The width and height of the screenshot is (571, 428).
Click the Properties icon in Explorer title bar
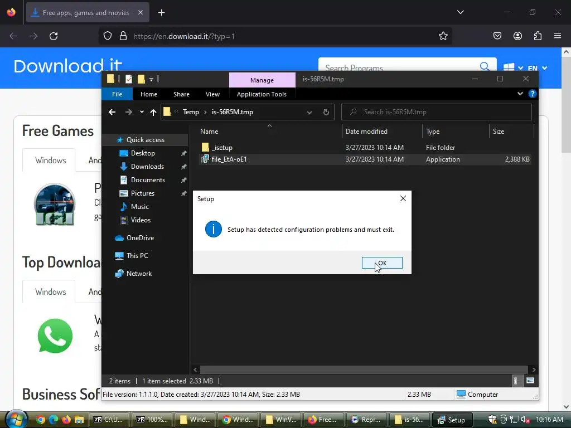point(129,79)
